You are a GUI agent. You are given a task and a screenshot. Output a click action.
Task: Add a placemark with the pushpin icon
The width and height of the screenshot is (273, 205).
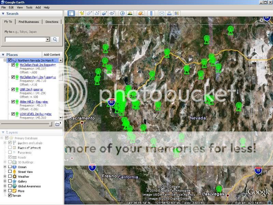tap(82, 13)
